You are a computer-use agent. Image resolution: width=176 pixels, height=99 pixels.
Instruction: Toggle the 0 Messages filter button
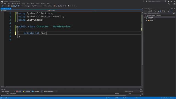[35, 91]
